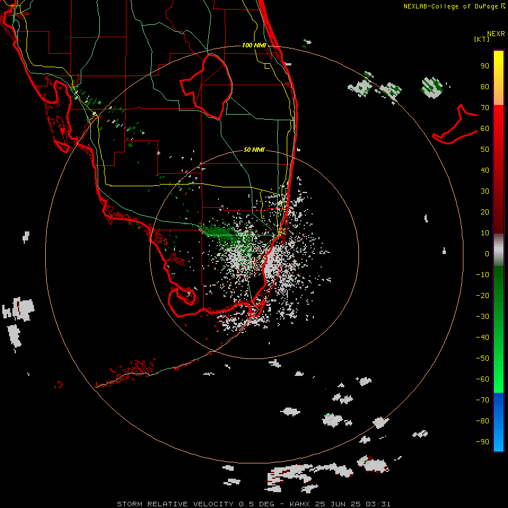Click the gray zero-velocity segment of color bar
Viewport: 508px width, 508px height.
click(x=498, y=250)
